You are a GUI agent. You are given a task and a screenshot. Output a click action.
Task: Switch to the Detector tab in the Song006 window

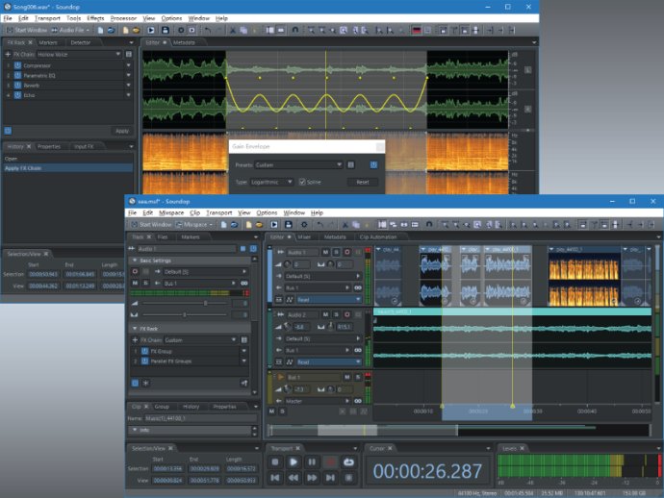coord(81,42)
